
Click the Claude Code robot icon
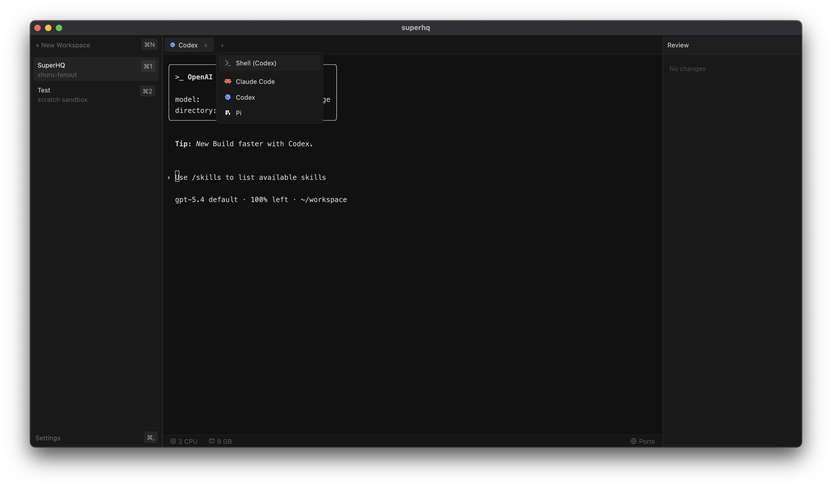(227, 81)
